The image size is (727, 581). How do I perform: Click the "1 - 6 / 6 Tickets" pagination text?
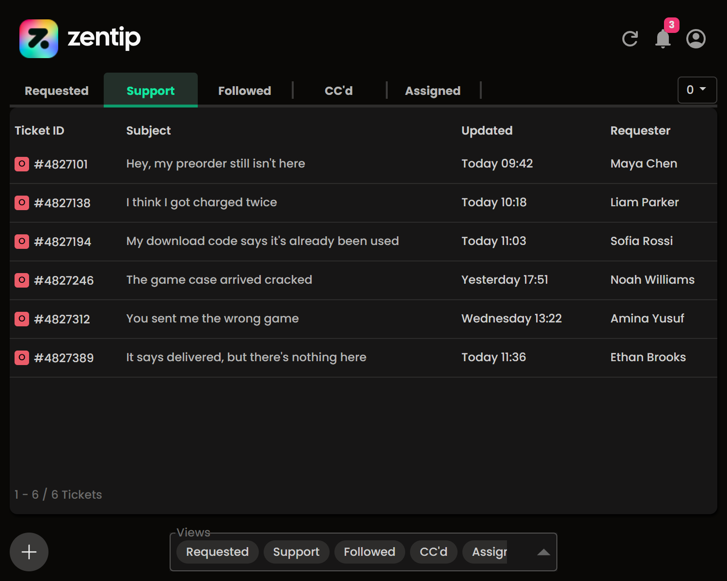[58, 494]
